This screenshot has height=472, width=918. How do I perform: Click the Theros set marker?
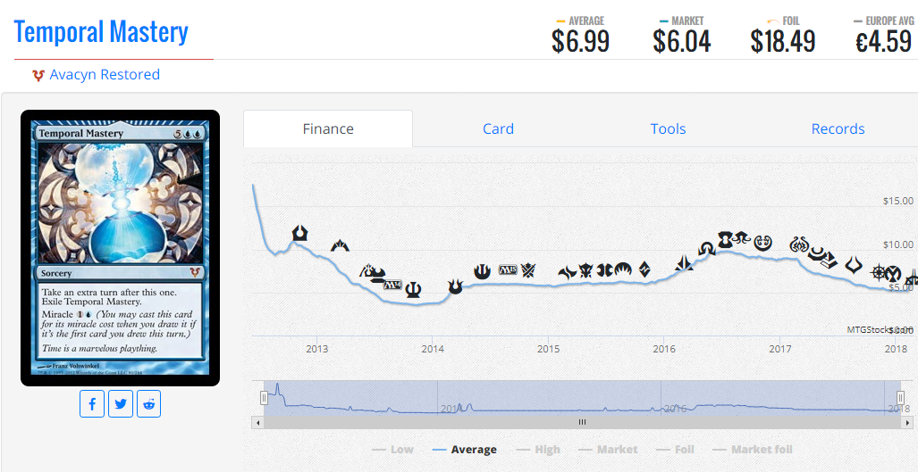[413, 290]
